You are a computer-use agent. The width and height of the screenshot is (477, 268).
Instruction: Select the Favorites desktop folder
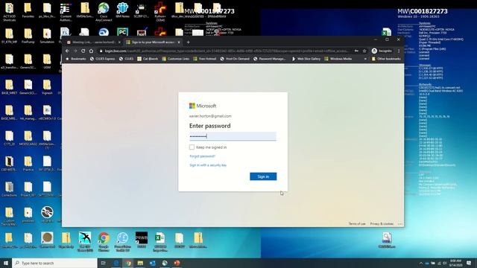[x=28, y=10]
